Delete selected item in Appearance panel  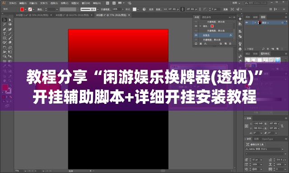pos(230,44)
